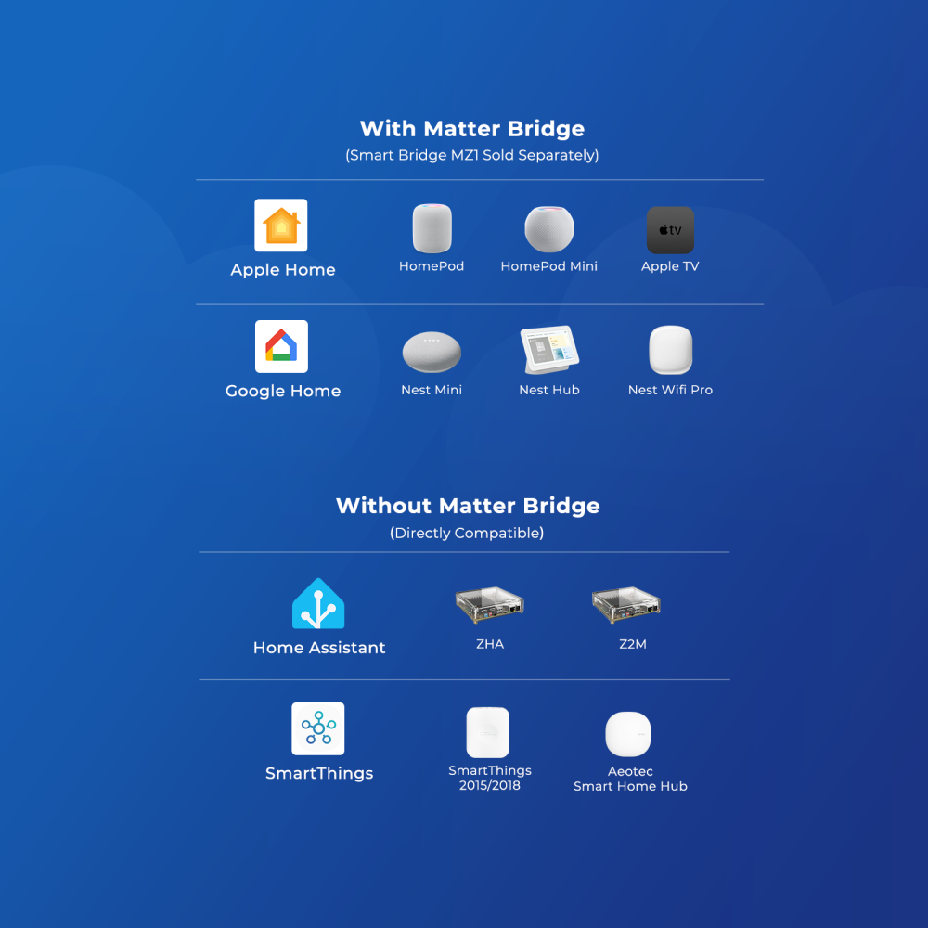This screenshot has height=928, width=928.
Task: Click the "Directly Compatible" subtitle text
Action: tap(467, 533)
